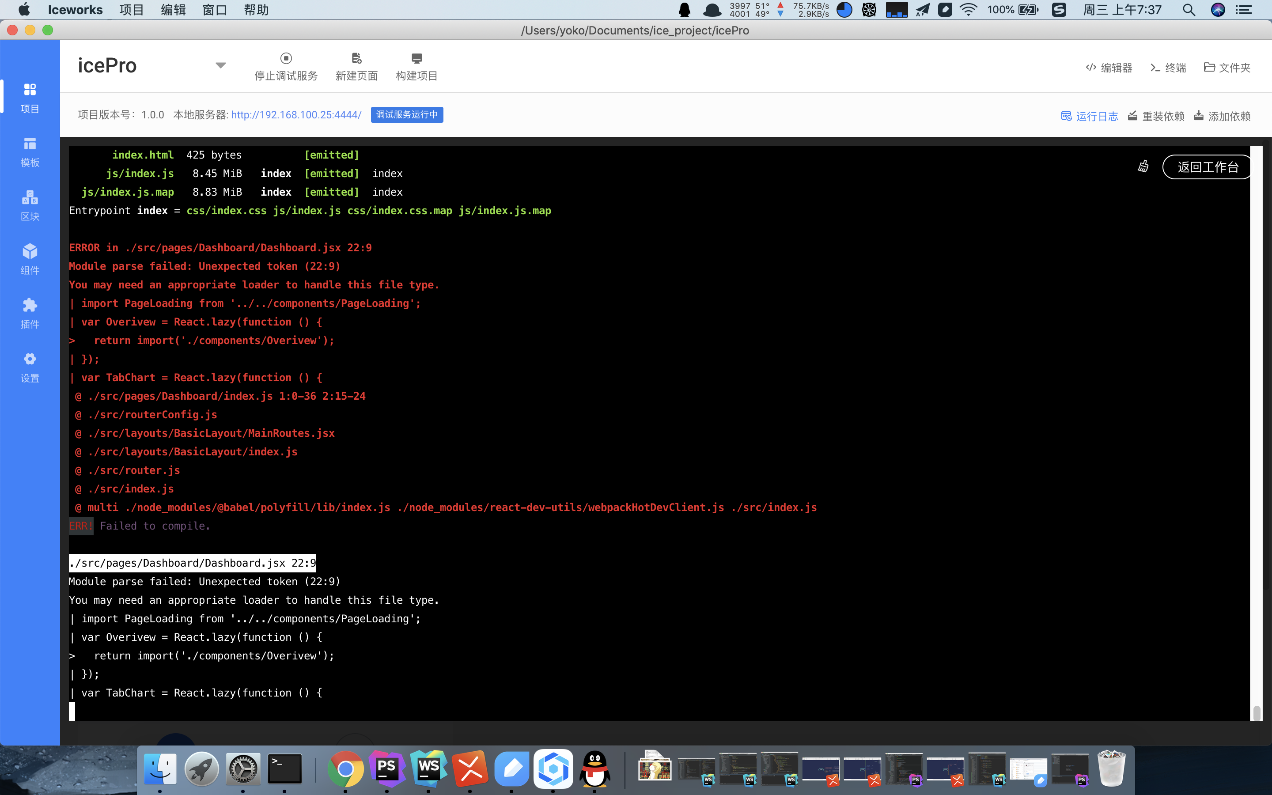Open the 终端 terminal
Viewport: 1272px width, 795px height.
1168,68
